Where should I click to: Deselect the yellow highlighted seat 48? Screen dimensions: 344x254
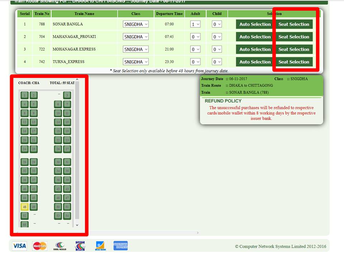(x=24, y=207)
